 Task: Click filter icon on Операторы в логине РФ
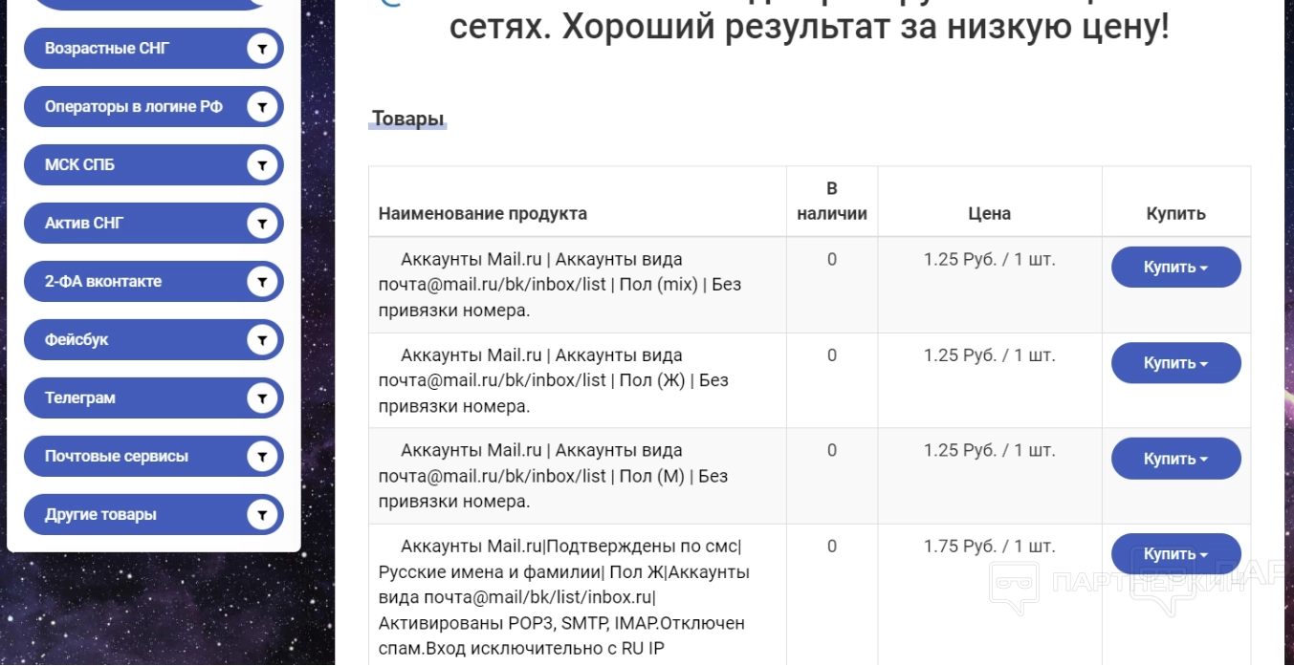[x=262, y=106]
